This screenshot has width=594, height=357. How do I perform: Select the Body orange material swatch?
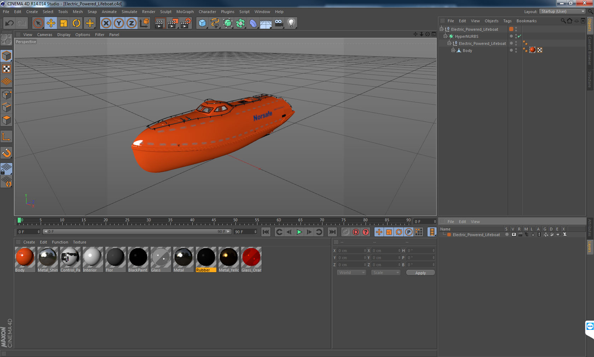(25, 257)
